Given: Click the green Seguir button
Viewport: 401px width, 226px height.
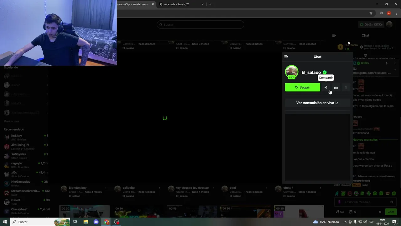Looking at the screenshot, I should (302, 87).
